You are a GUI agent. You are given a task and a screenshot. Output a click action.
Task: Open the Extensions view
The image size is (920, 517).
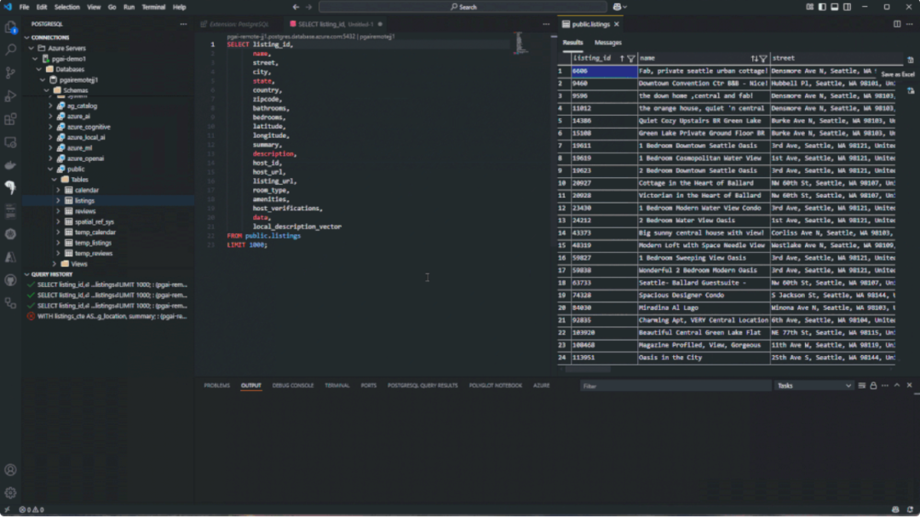[x=10, y=119]
